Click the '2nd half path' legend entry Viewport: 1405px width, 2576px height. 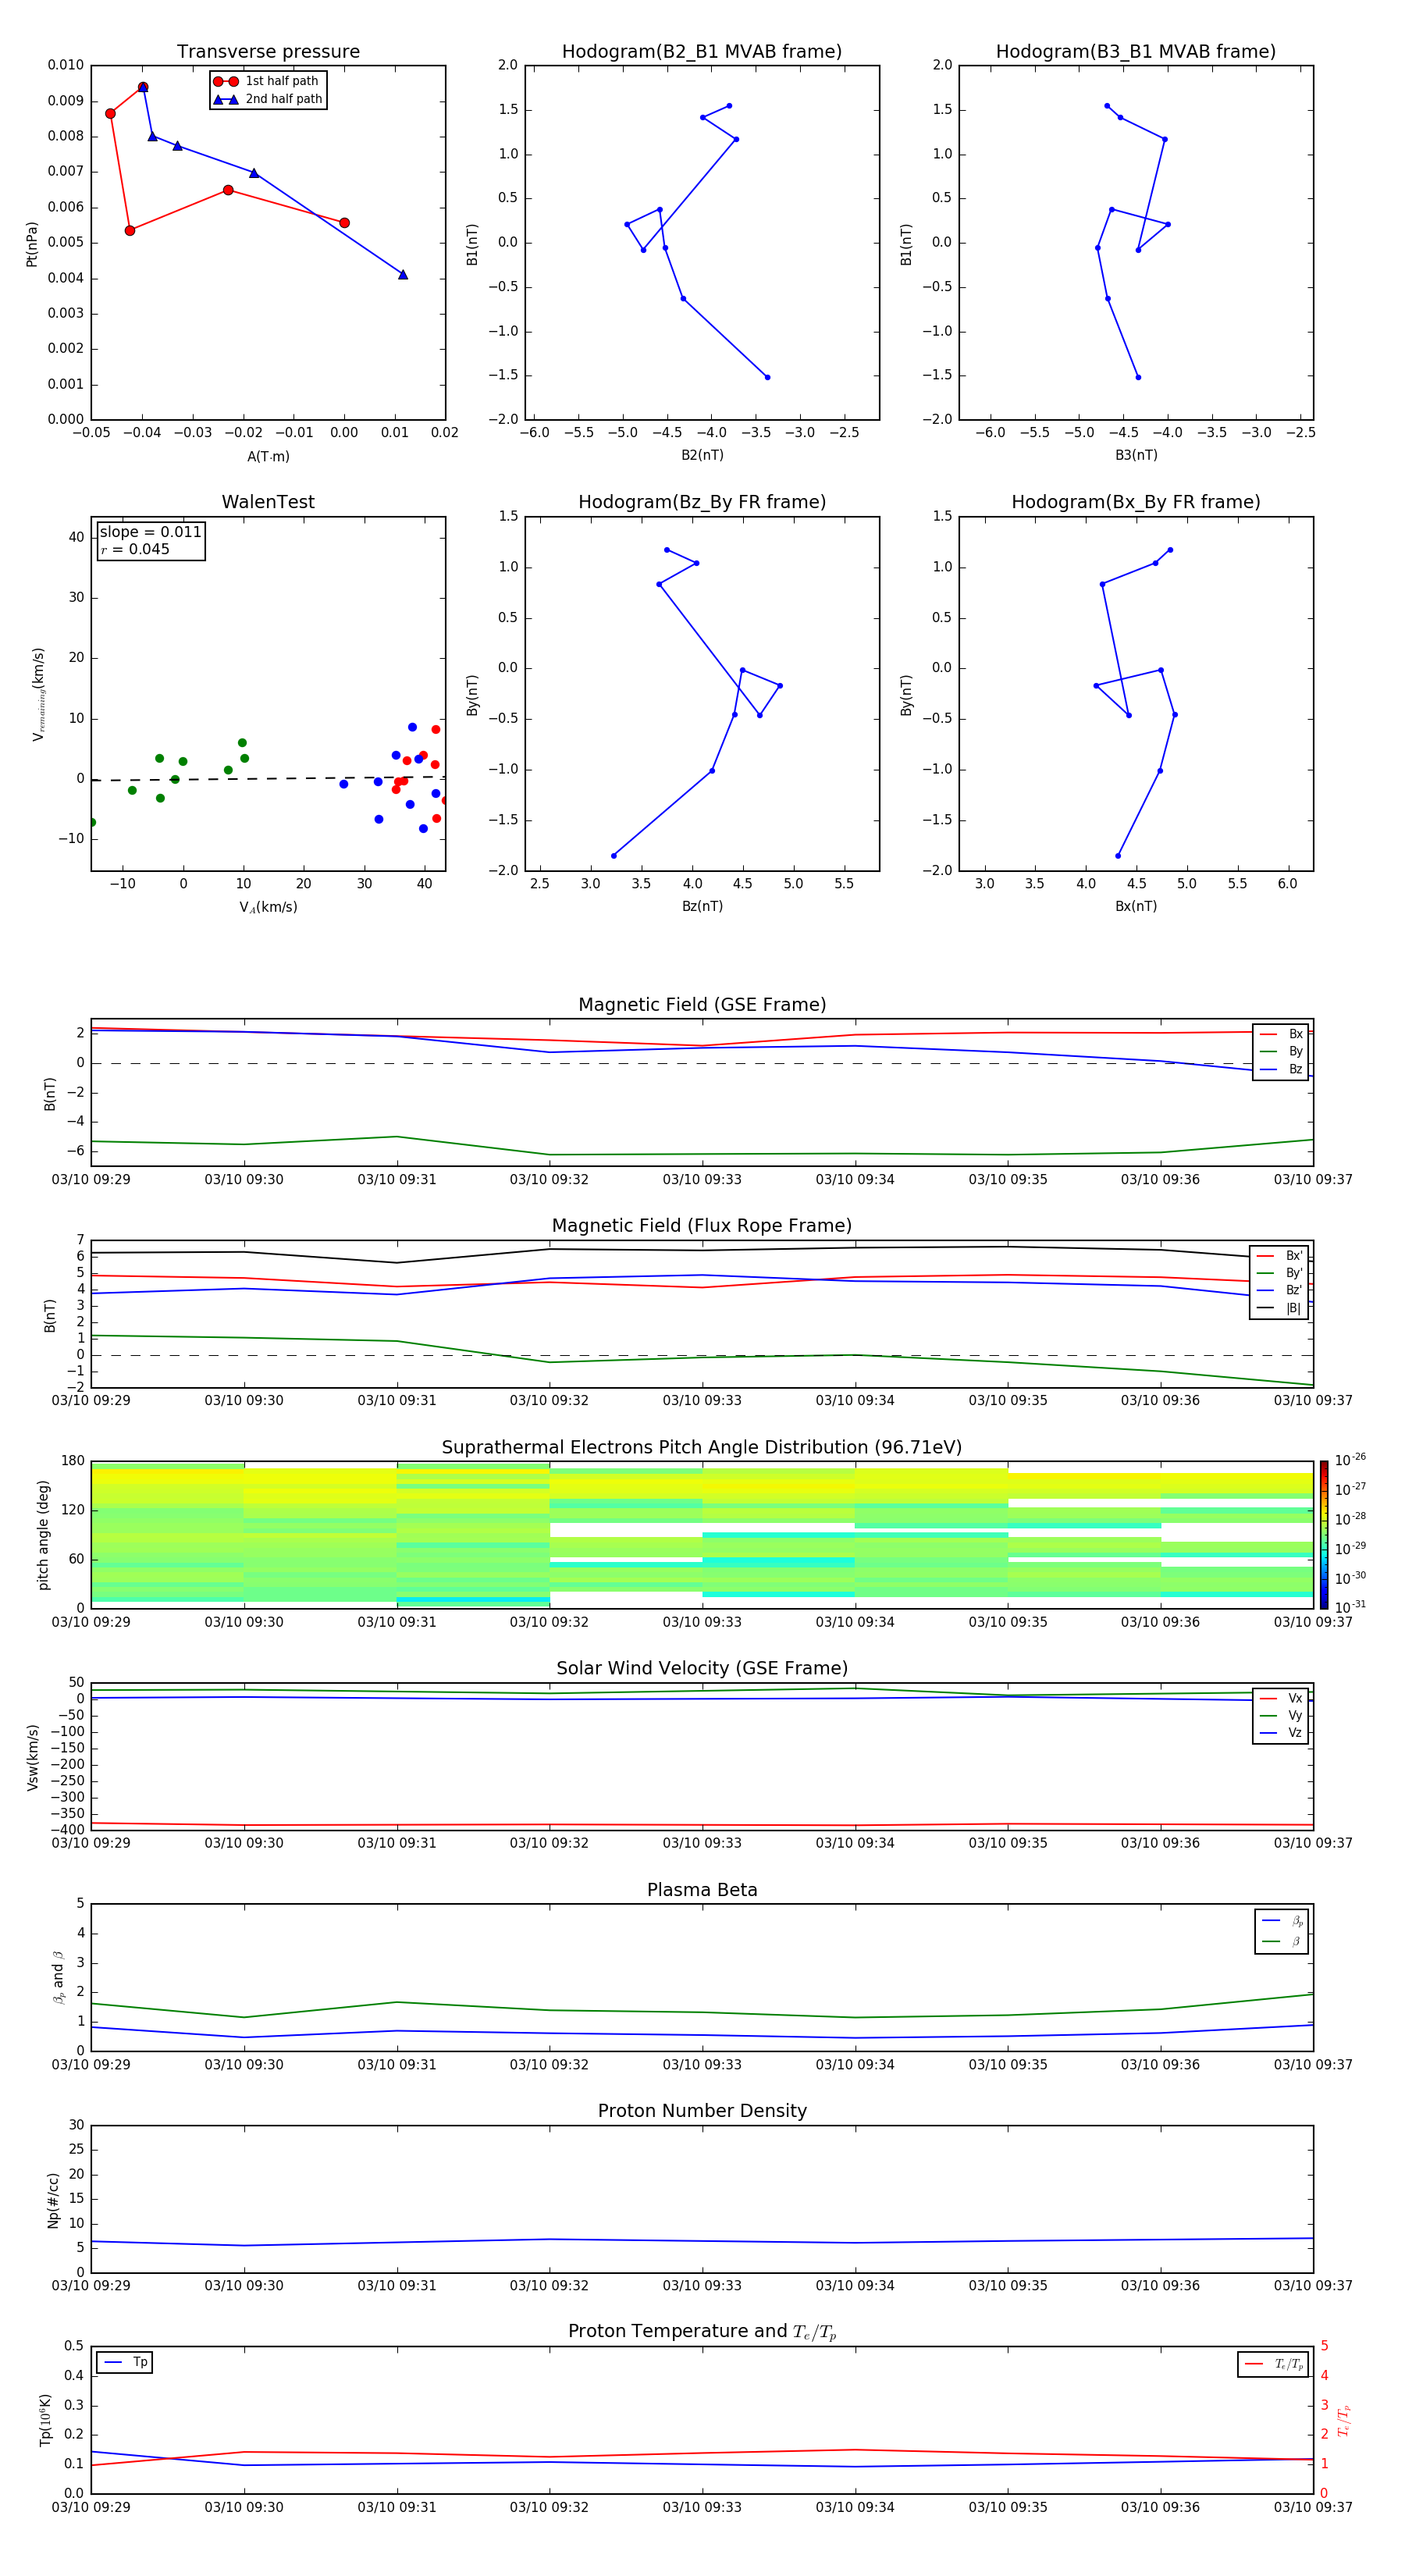click(268, 99)
